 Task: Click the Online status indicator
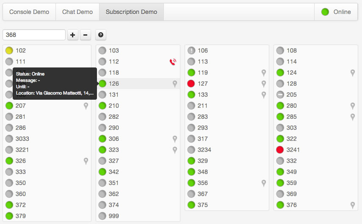pos(336,12)
